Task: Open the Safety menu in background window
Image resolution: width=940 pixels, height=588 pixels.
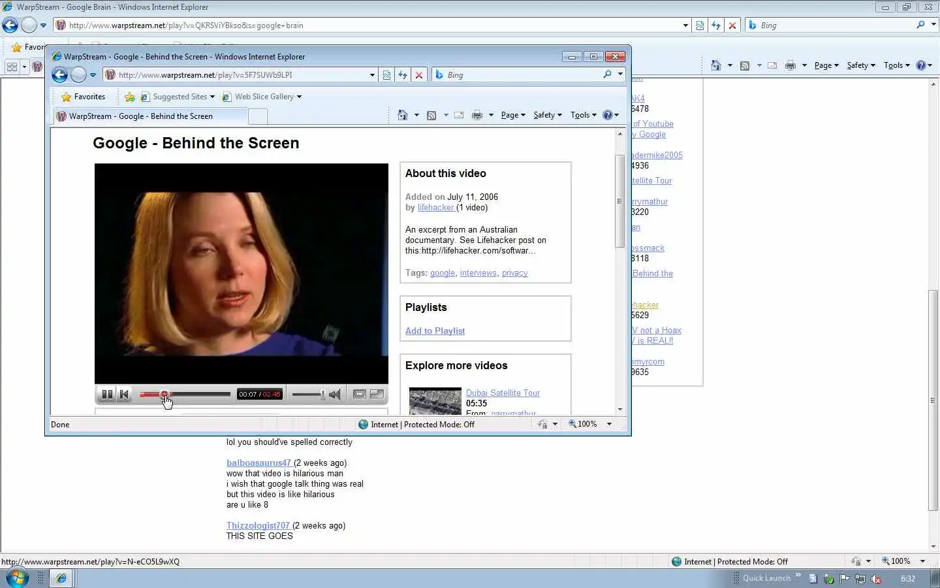Action: point(861,65)
